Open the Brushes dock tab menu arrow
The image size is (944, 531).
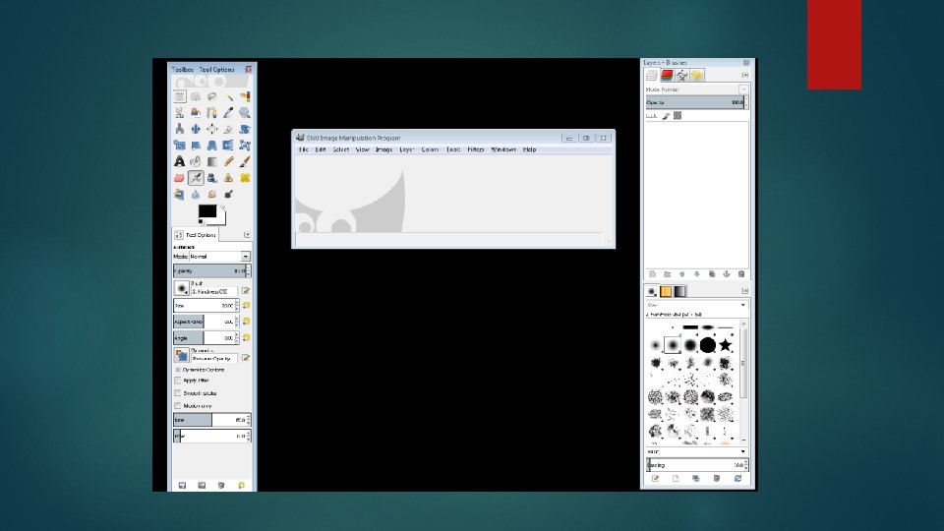[x=744, y=291]
